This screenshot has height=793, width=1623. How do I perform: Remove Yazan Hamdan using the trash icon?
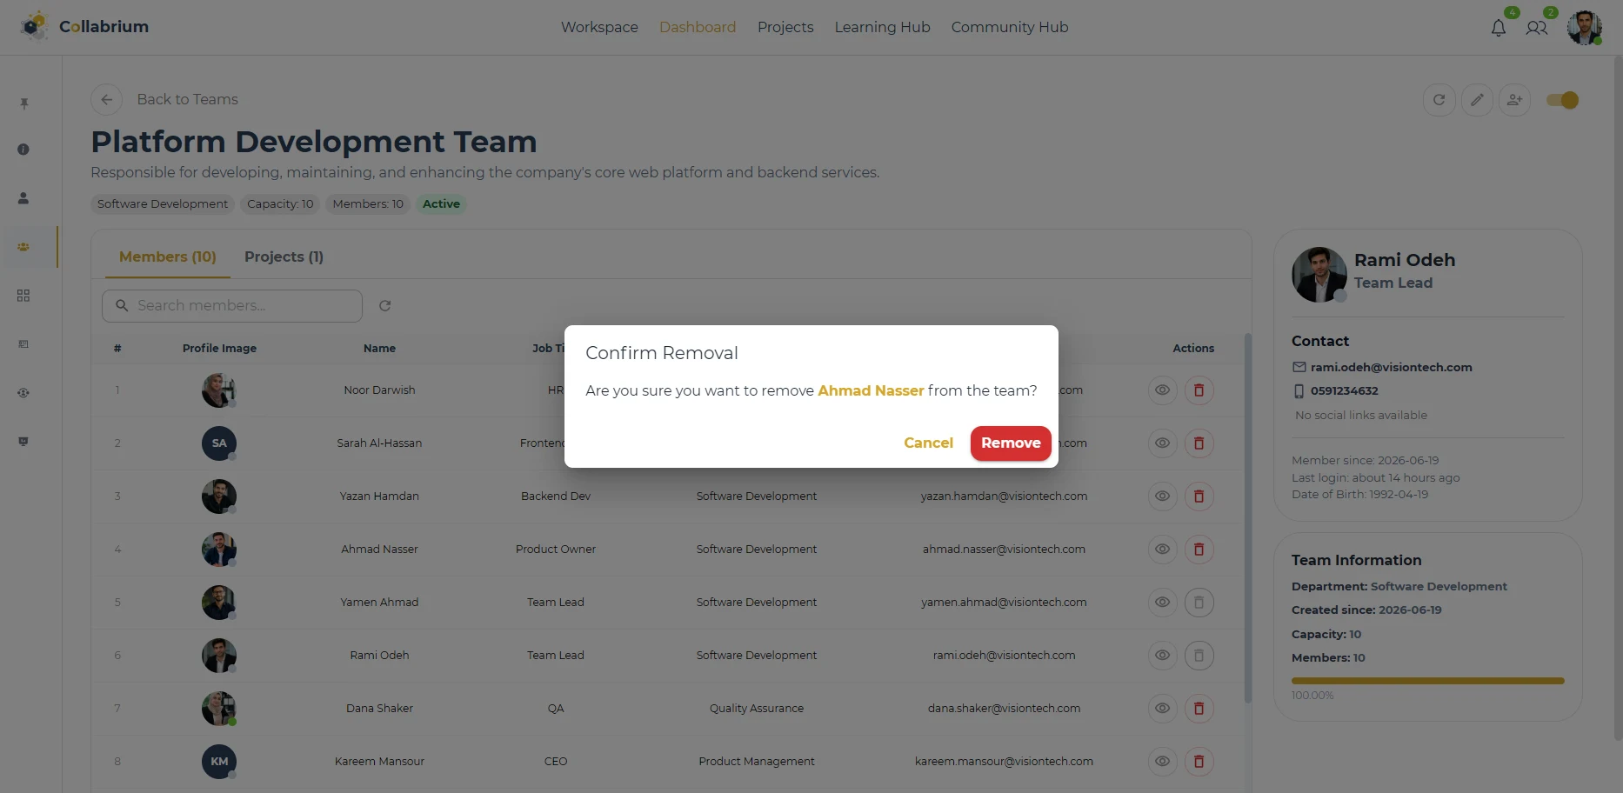tap(1199, 496)
